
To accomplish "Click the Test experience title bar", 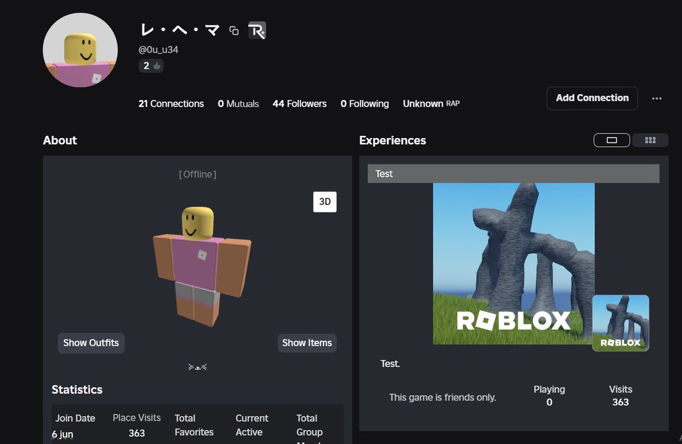I will pos(513,174).
